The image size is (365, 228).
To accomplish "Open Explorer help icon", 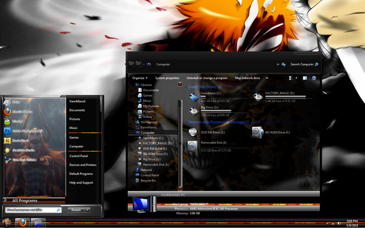I will pyautogui.click(x=314, y=78).
